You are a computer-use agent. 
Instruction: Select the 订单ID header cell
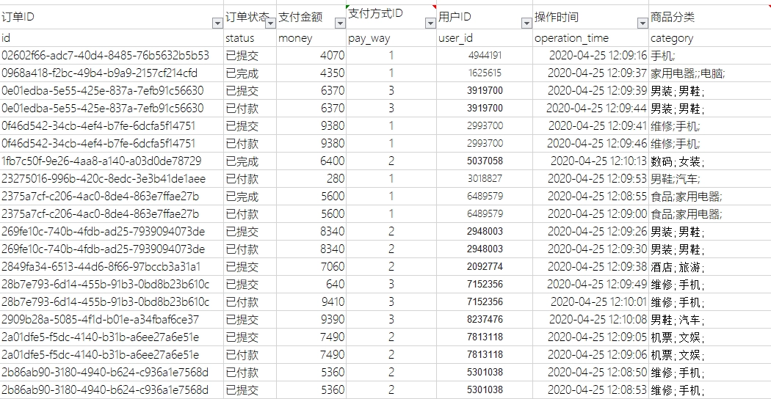coord(112,17)
